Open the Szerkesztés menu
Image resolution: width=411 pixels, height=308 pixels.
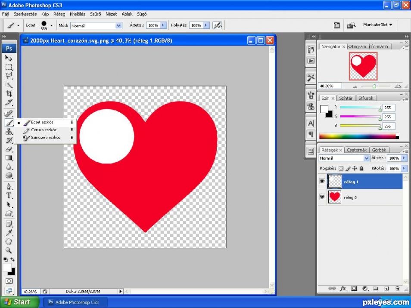(x=25, y=14)
